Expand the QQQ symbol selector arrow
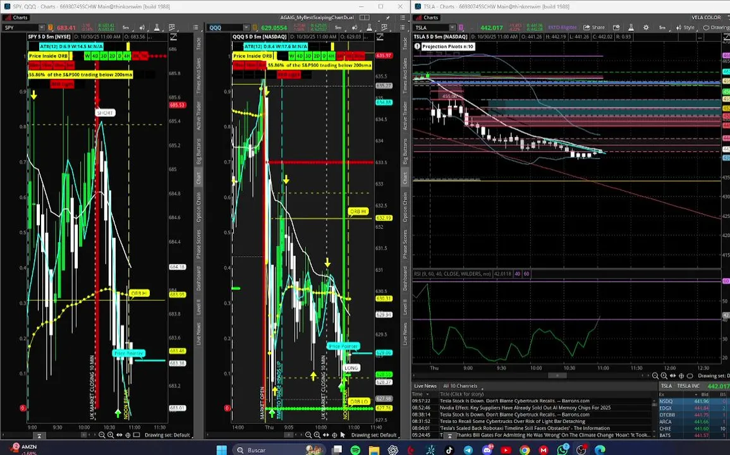The height and width of the screenshot is (455, 730). pyautogui.click(x=246, y=27)
